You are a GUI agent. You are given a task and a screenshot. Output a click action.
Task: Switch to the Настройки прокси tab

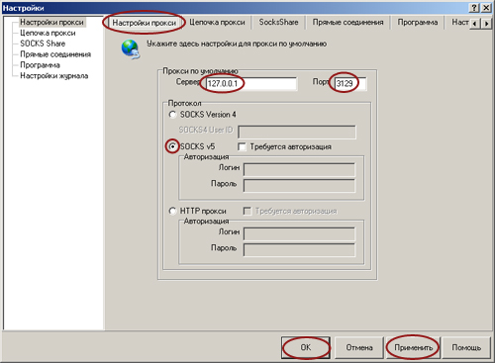click(145, 23)
